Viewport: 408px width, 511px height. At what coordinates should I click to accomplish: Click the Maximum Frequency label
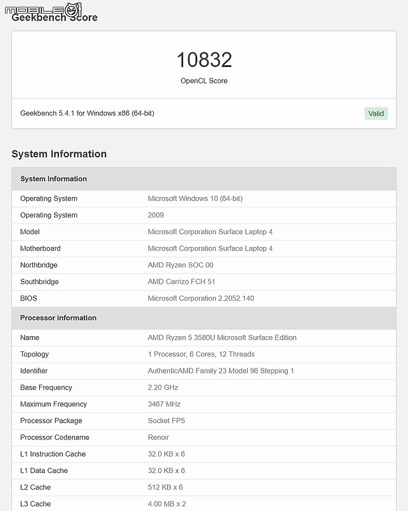(53, 404)
